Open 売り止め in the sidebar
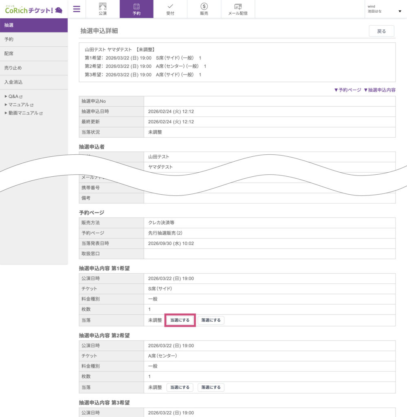The height and width of the screenshot is (417, 407). [x=33, y=68]
